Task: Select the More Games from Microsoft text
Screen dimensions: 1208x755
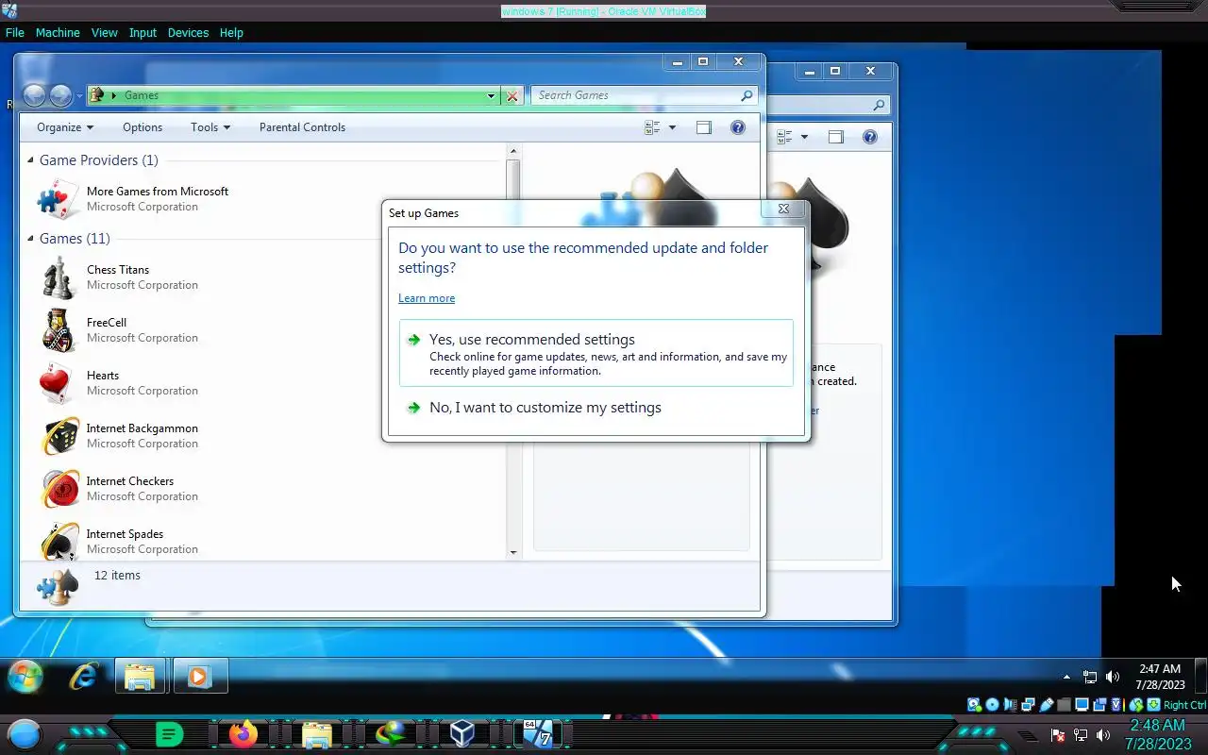Action: [x=158, y=192]
